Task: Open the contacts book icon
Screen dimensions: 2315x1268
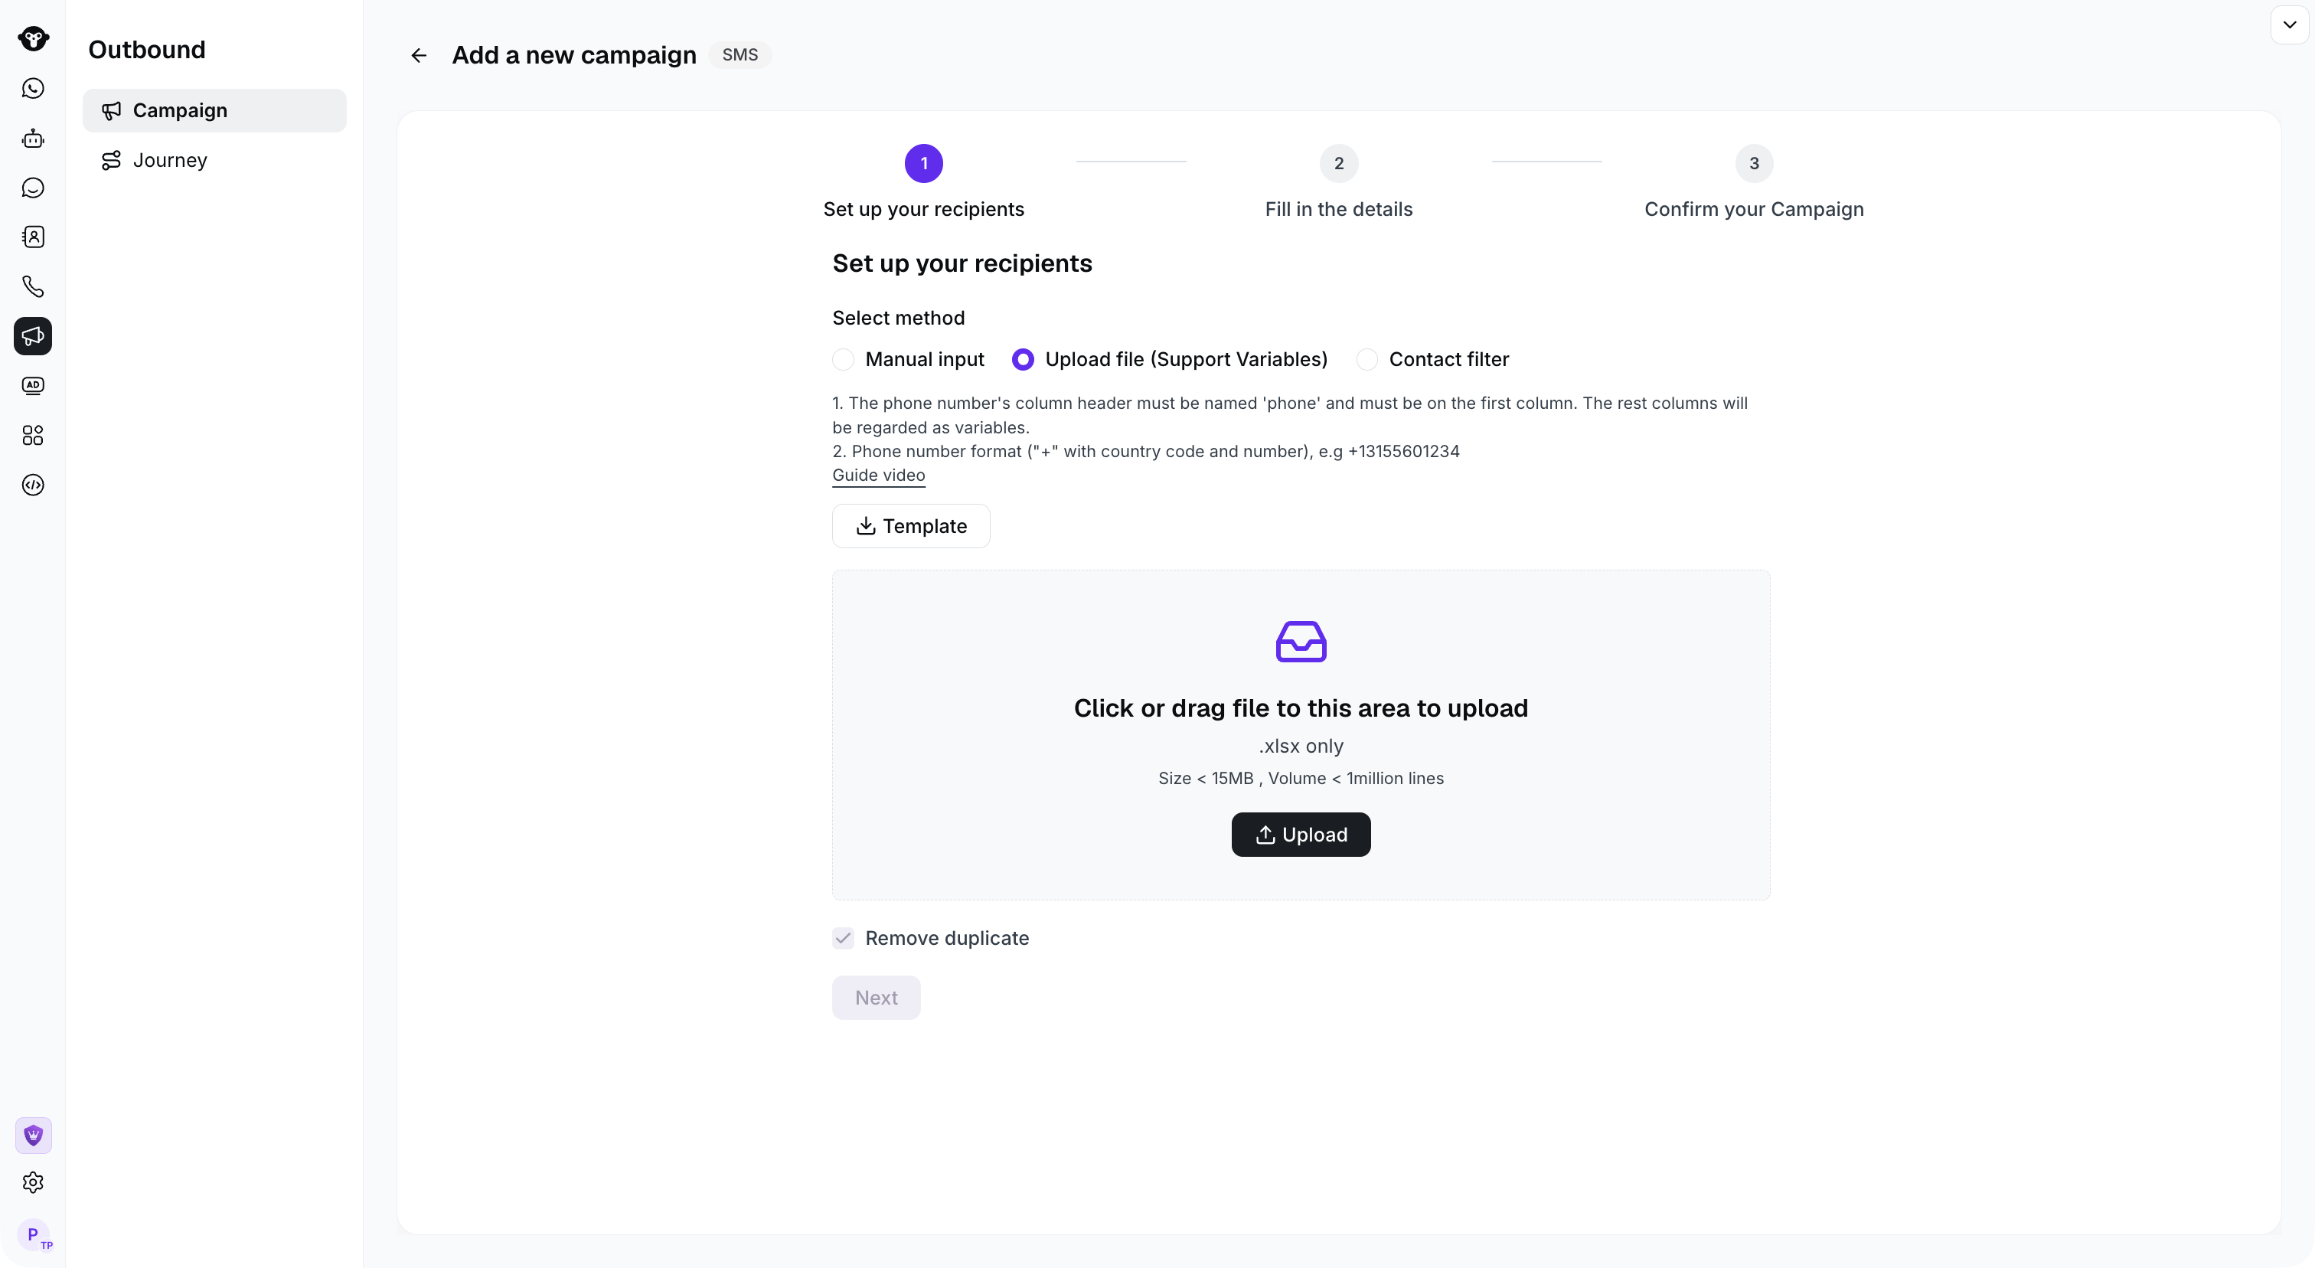Action: [33, 237]
